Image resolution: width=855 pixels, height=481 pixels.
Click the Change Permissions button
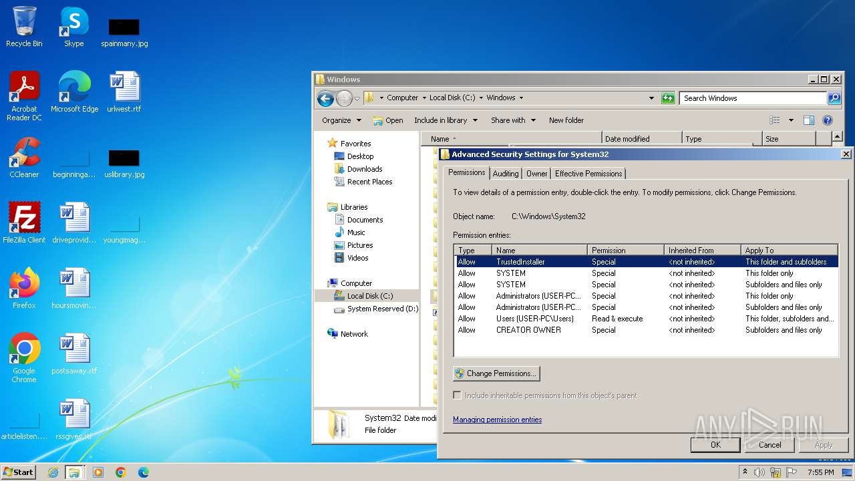tap(496, 373)
